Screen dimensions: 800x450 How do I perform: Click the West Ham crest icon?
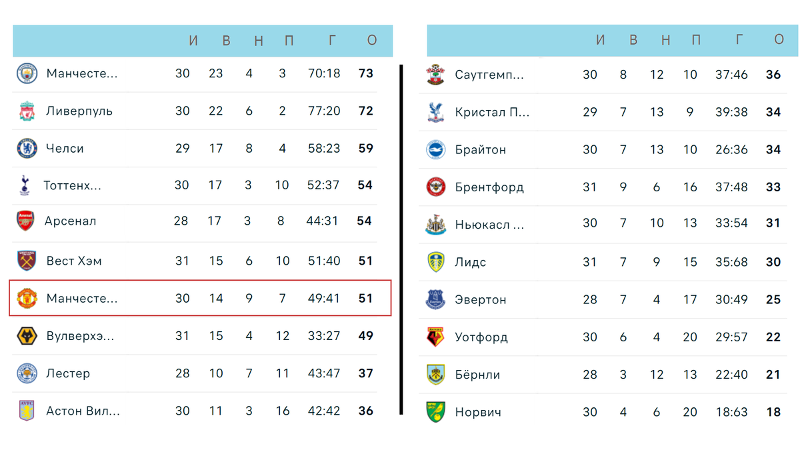tap(27, 261)
